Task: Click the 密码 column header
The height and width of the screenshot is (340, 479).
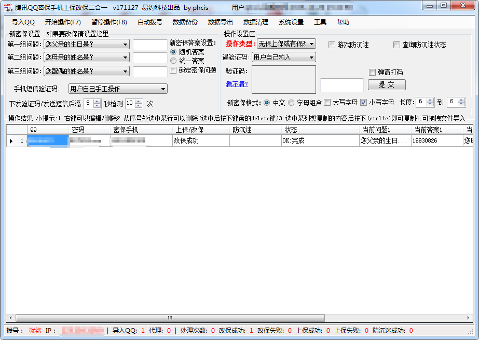Action: 89,130
